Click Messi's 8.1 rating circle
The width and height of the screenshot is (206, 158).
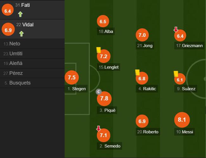click(182, 120)
